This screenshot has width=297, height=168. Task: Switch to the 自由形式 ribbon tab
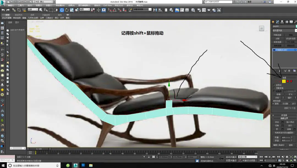[18, 15]
